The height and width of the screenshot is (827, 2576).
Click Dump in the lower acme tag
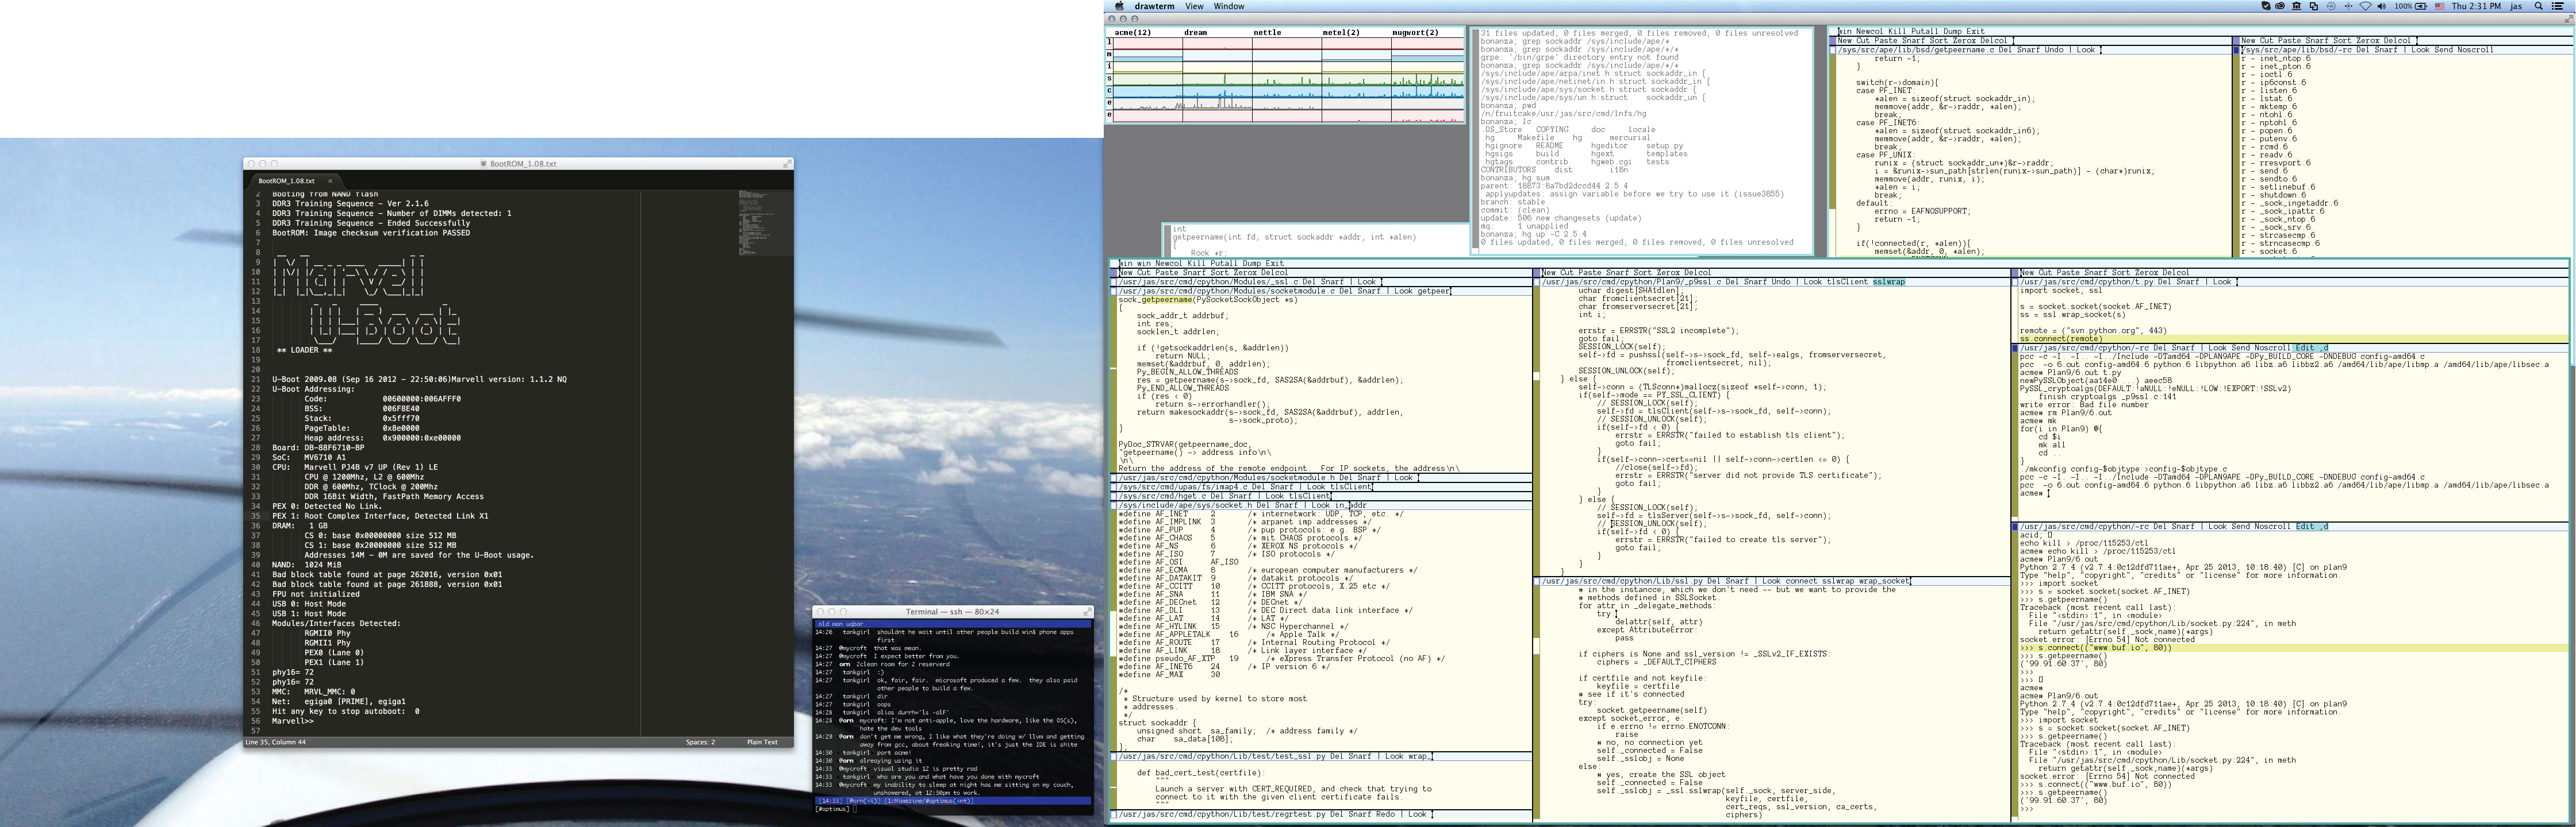point(1252,264)
